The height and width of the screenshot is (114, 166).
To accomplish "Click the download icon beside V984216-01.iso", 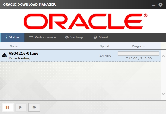I will click(4, 55).
